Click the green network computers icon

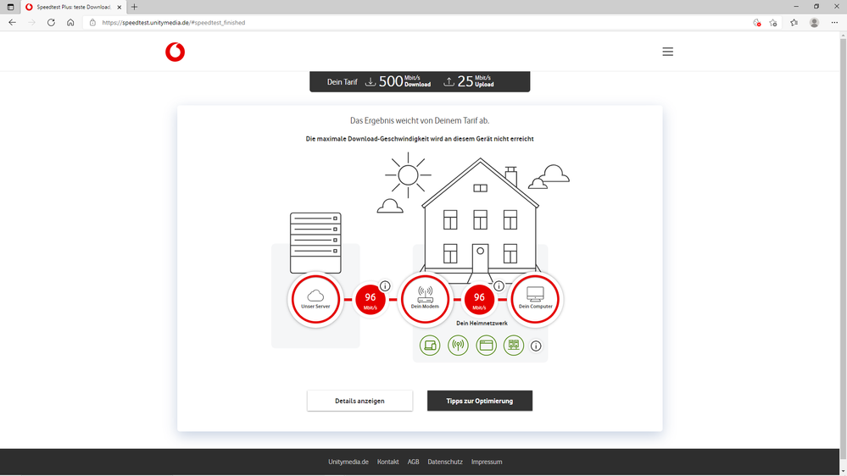click(x=514, y=346)
